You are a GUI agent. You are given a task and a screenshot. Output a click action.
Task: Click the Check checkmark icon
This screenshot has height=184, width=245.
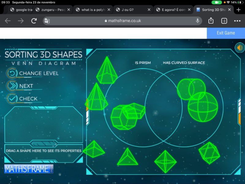pyautogui.click(x=12, y=99)
